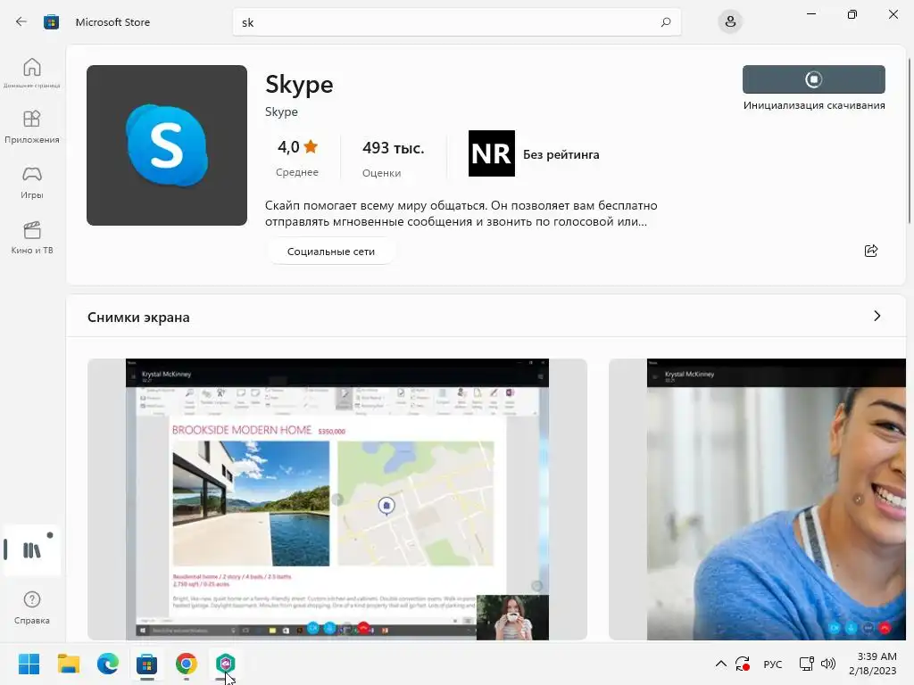Click the NR age rating badge
This screenshot has height=685, width=914.
[492, 153]
